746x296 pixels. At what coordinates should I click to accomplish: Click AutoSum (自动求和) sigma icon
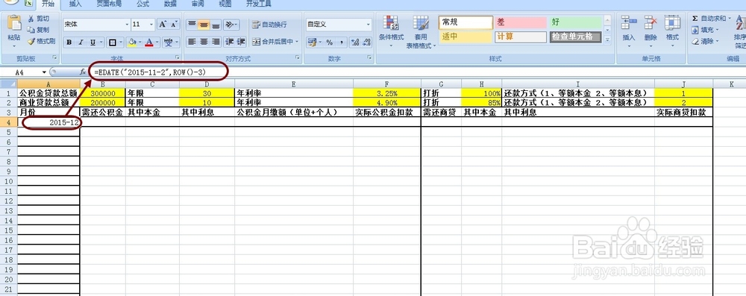[695, 19]
